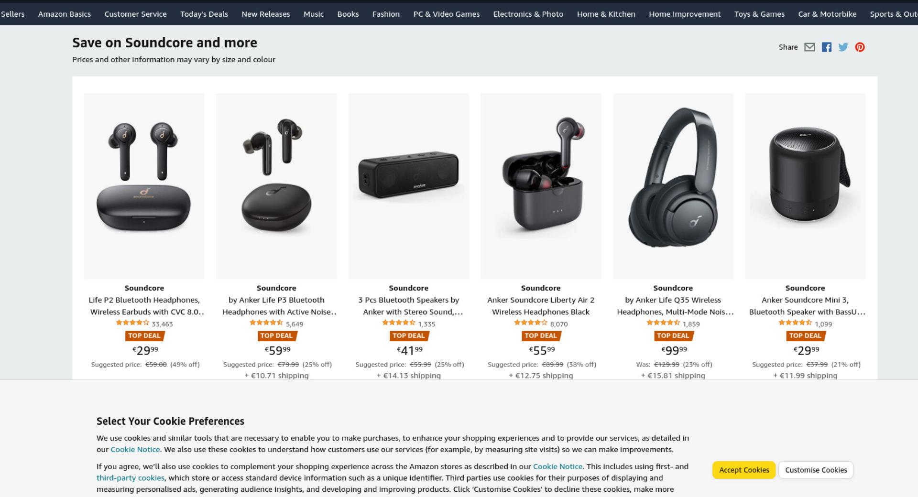Open Customise Cookies settings
Image resolution: width=918 pixels, height=497 pixels.
[x=816, y=470]
